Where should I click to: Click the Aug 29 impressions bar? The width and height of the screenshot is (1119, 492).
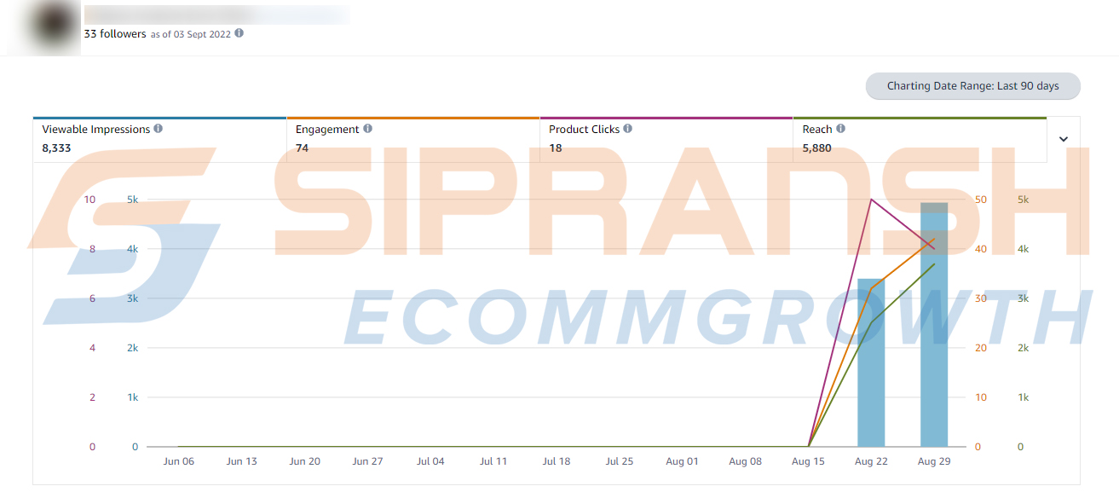pos(934,341)
